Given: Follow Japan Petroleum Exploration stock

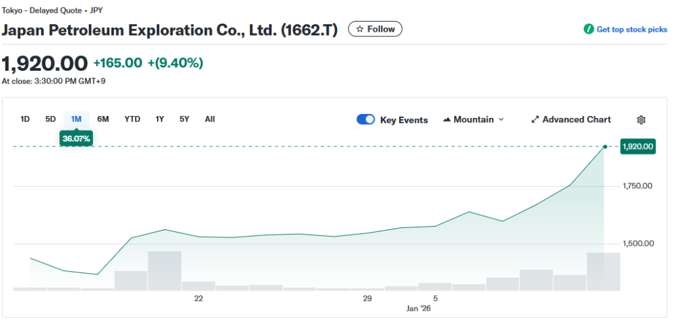Looking at the screenshot, I should pos(375,29).
